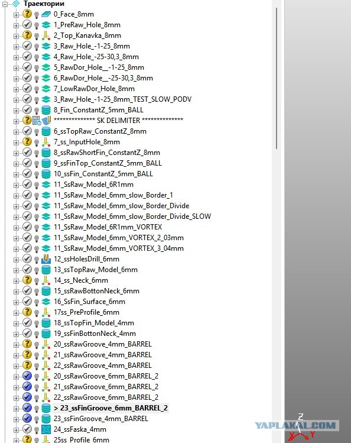Image resolution: width=351 pixels, height=443 pixels.
Task: Click the toolpath icon of 11_SsRaw_Model_6R1mm_VORTEX
Action: point(45,227)
